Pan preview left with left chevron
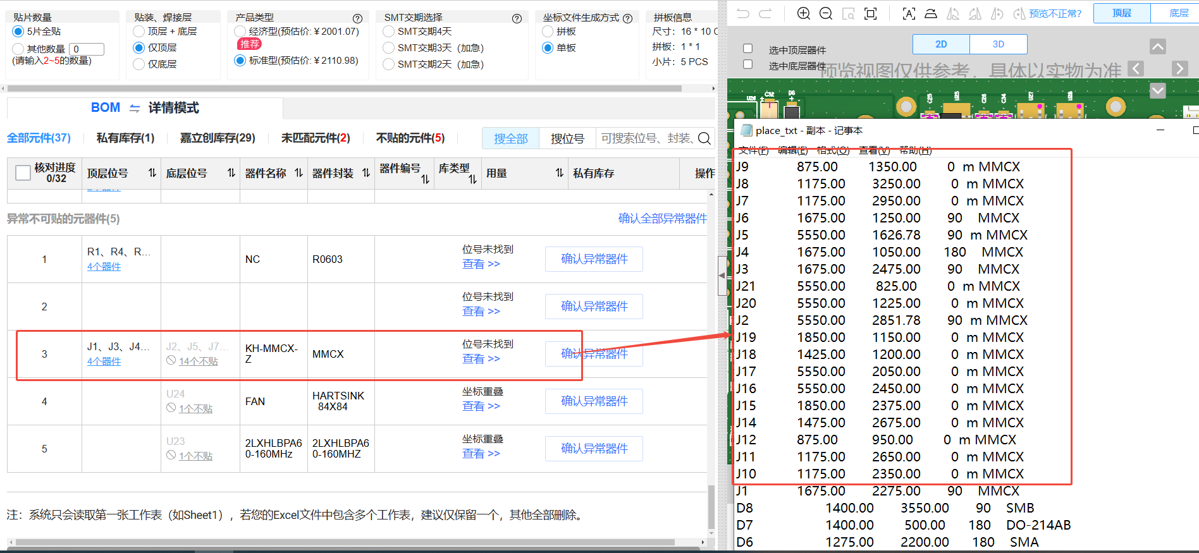This screenshot has height=553, width=1199. pyautogui.click(x=1136, y=68)
